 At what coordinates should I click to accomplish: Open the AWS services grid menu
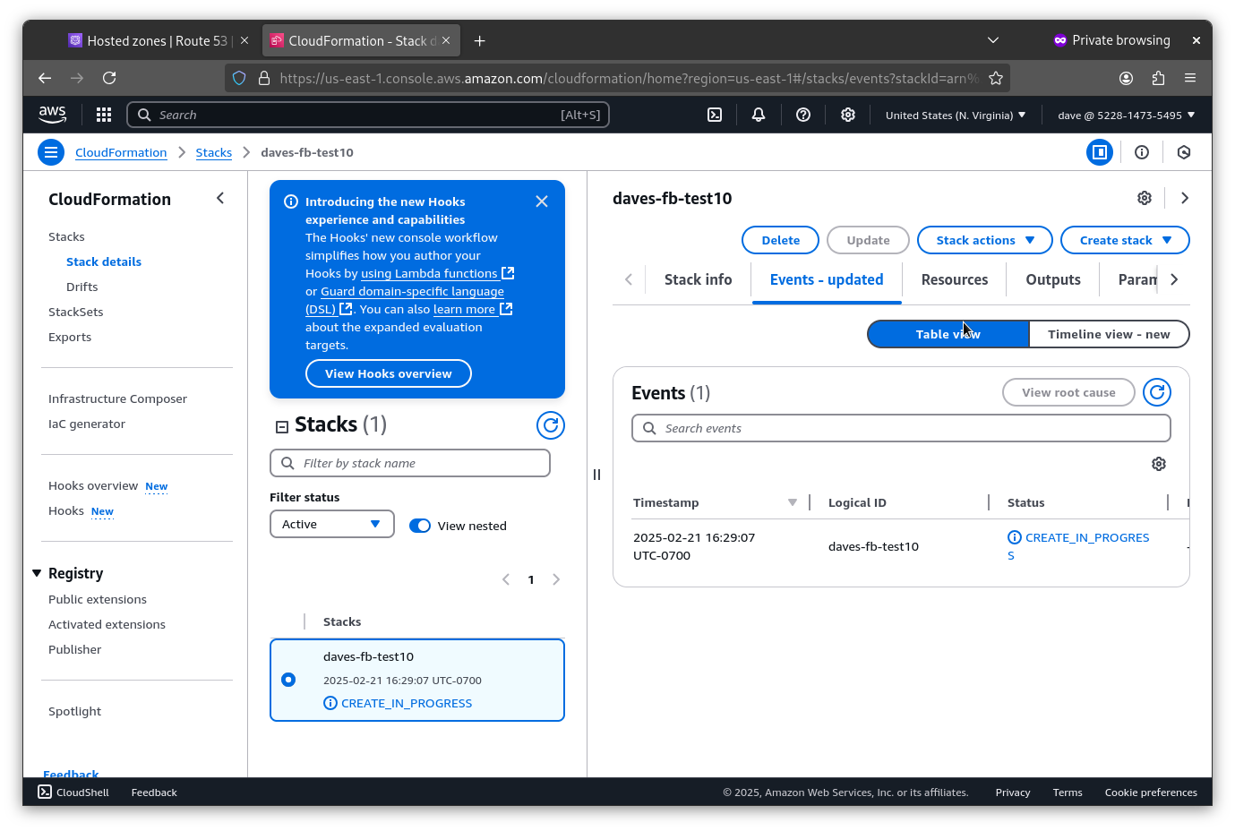click(x=104, y=115)
